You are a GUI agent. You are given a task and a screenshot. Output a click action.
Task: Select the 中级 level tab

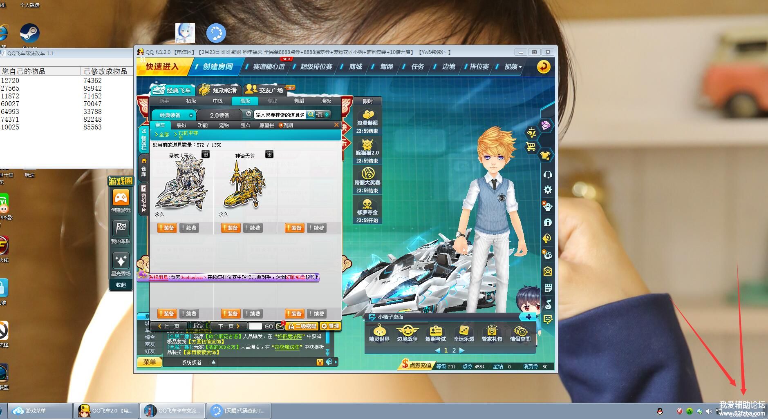pyautogui.click(x=218, y=101)
